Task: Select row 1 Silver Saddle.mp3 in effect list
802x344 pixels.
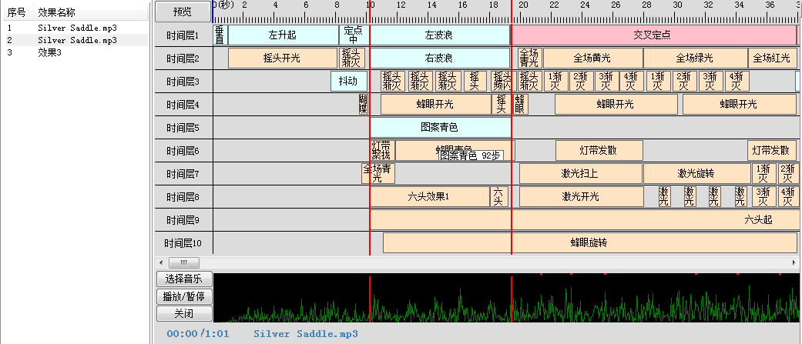Action: [77, 28]
